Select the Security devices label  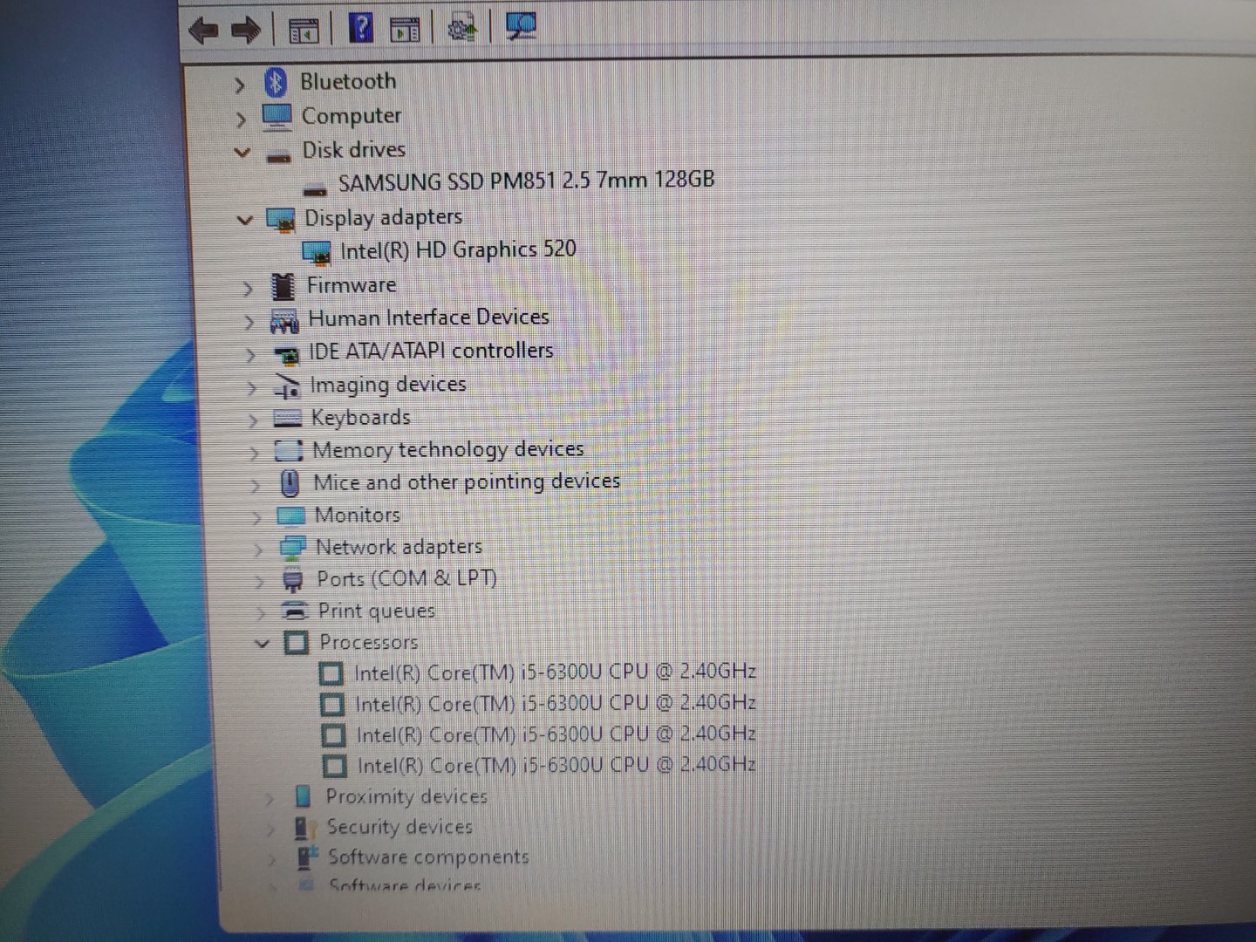click(x=399, y=827)
